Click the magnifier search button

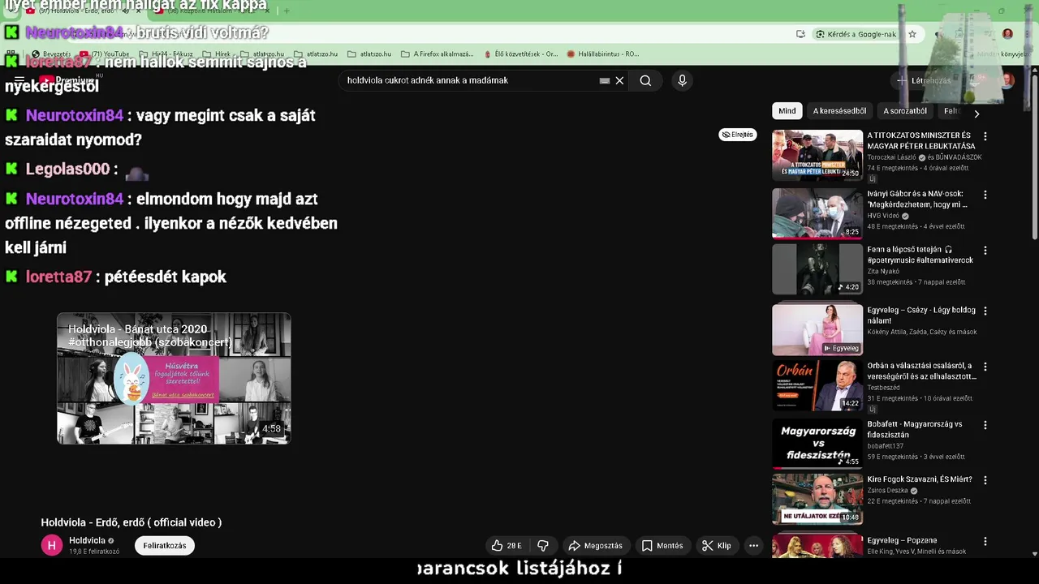pos(645,80)
